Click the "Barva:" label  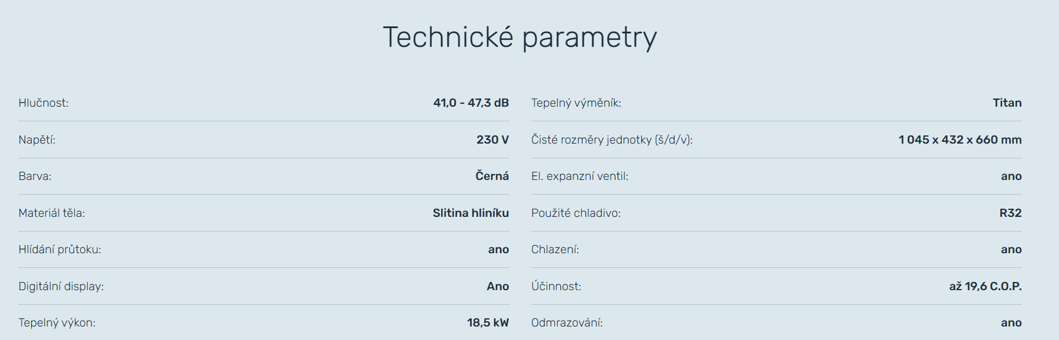[35, 176]
